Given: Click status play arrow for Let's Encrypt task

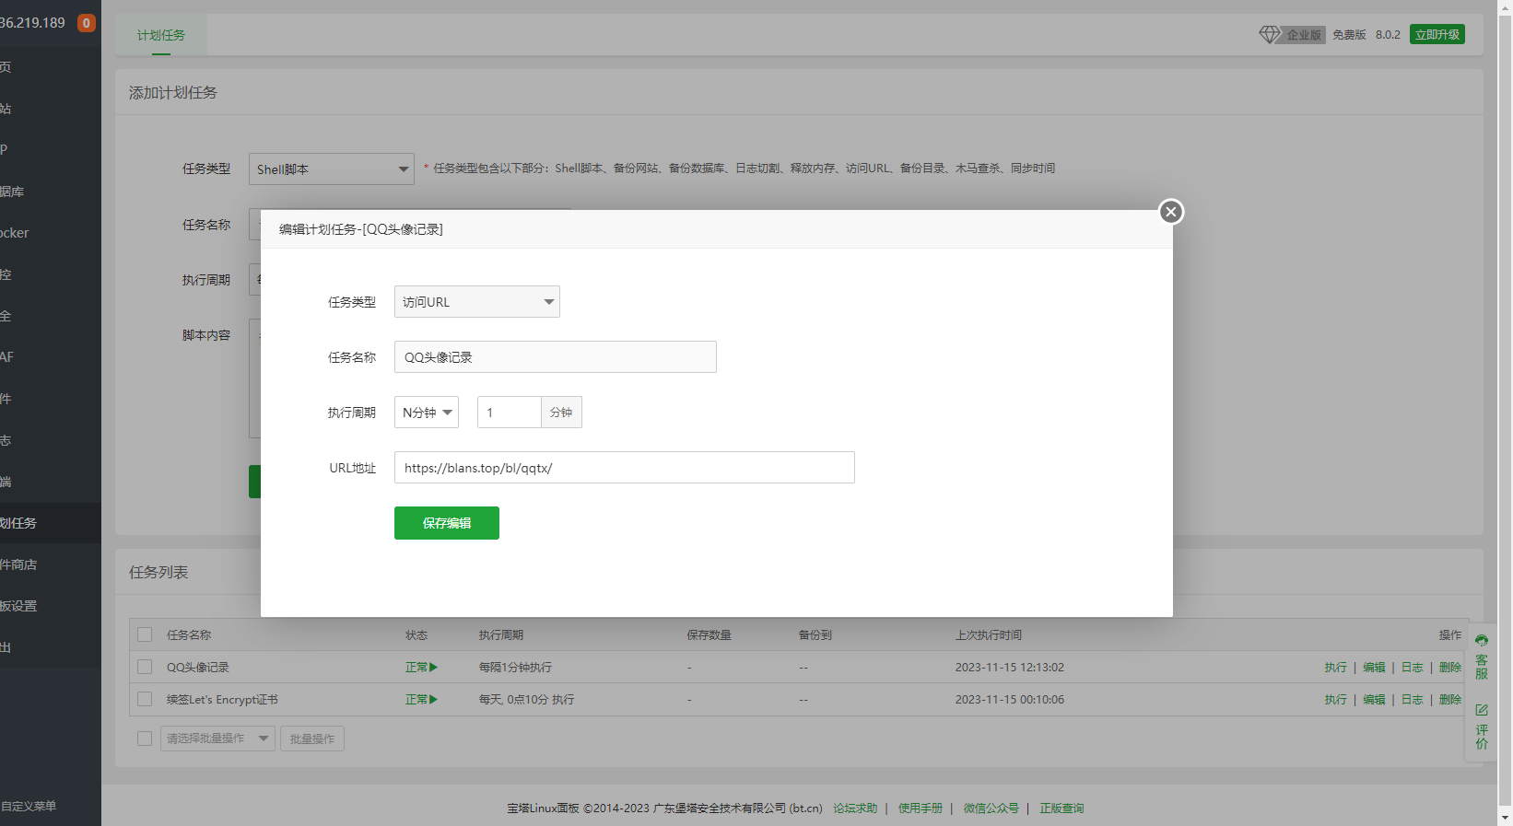Looking at the screenshot, I should [433, 700].
